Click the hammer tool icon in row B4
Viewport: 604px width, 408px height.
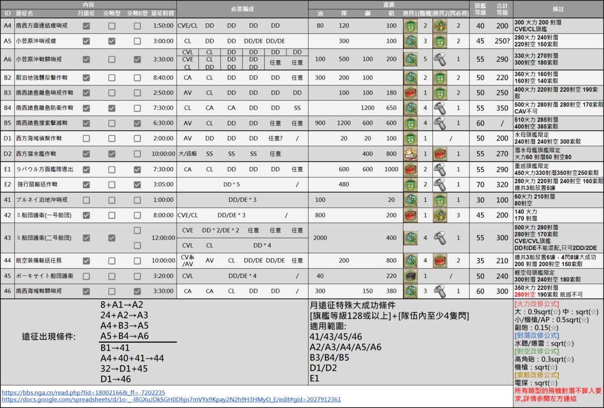[x=411, y=108]
